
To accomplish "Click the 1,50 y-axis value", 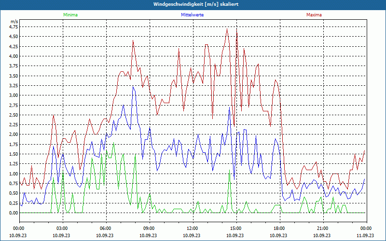I will click(x=14, y=154).
